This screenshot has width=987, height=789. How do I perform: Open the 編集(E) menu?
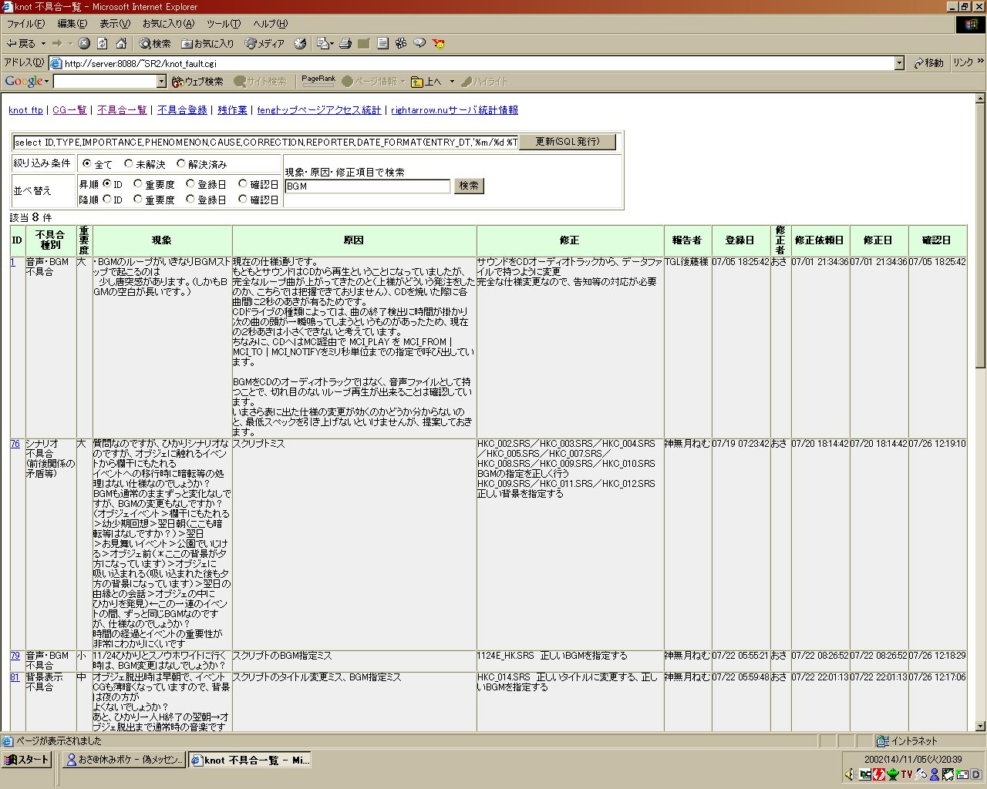click(72, 24)
